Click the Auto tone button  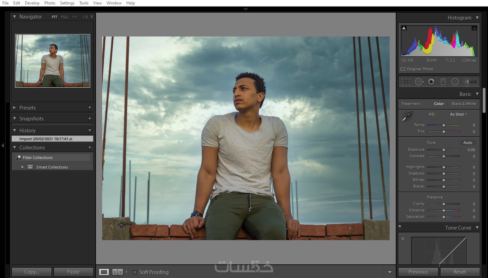click(x=468, y=142)
